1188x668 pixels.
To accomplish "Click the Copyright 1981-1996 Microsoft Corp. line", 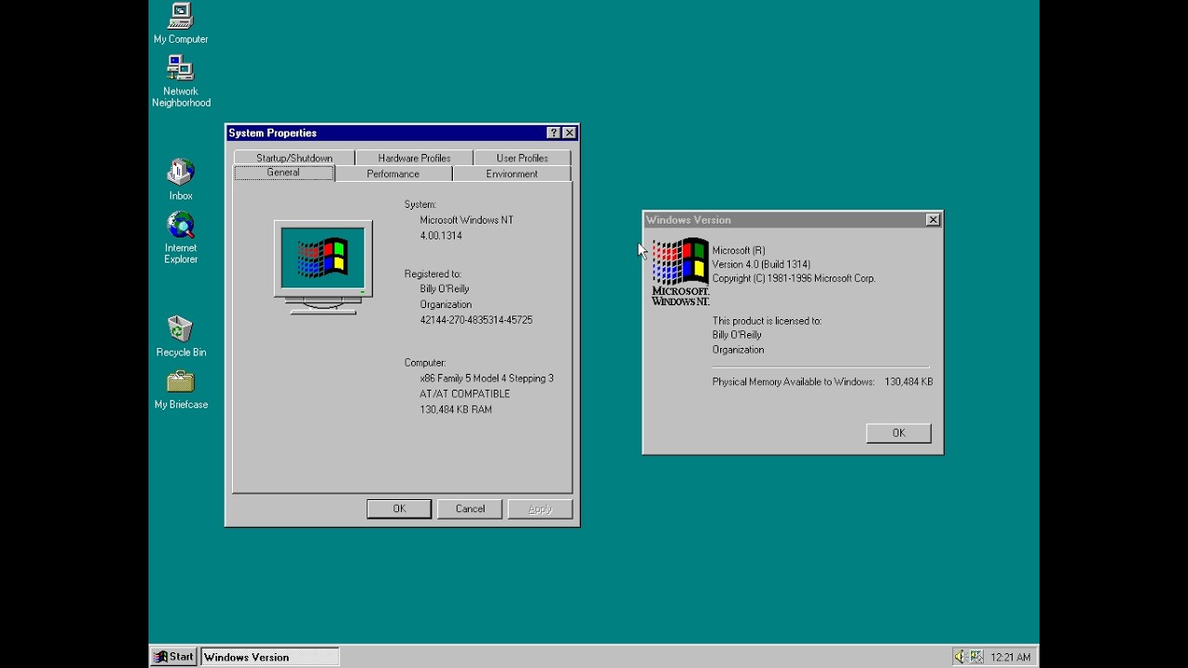I will [x=794, y=278].
